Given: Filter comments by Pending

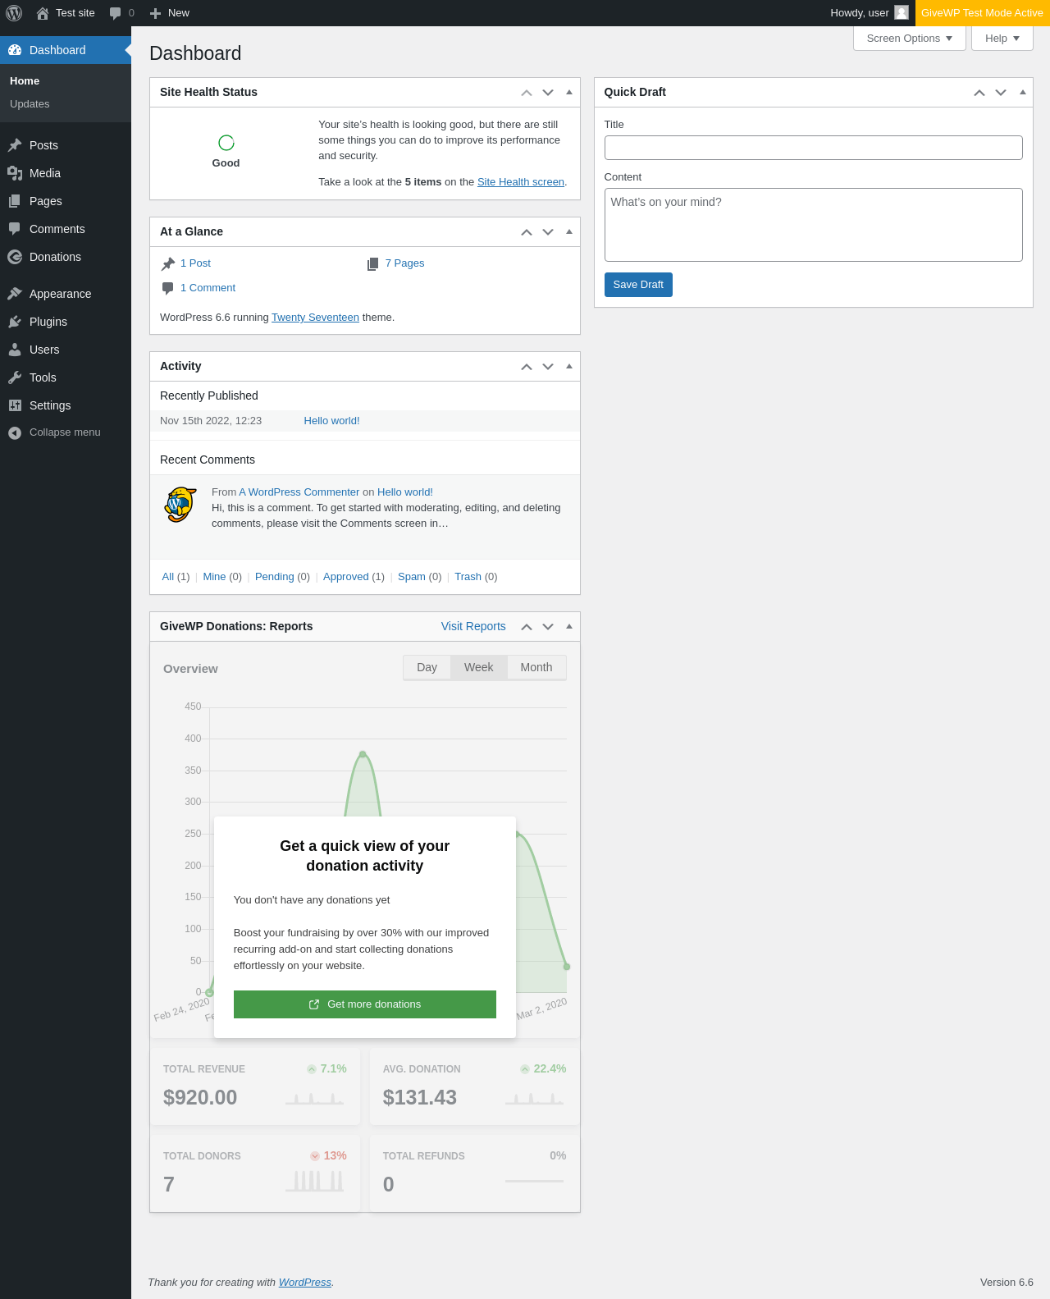Looking at the screenshot, I should [274, 577].
